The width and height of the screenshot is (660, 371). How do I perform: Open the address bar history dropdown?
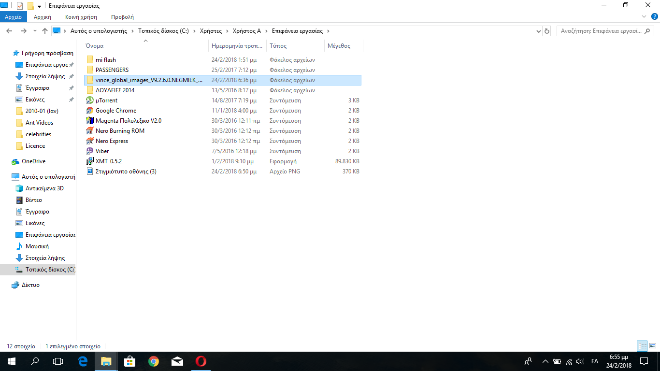[x=539, y=31]
